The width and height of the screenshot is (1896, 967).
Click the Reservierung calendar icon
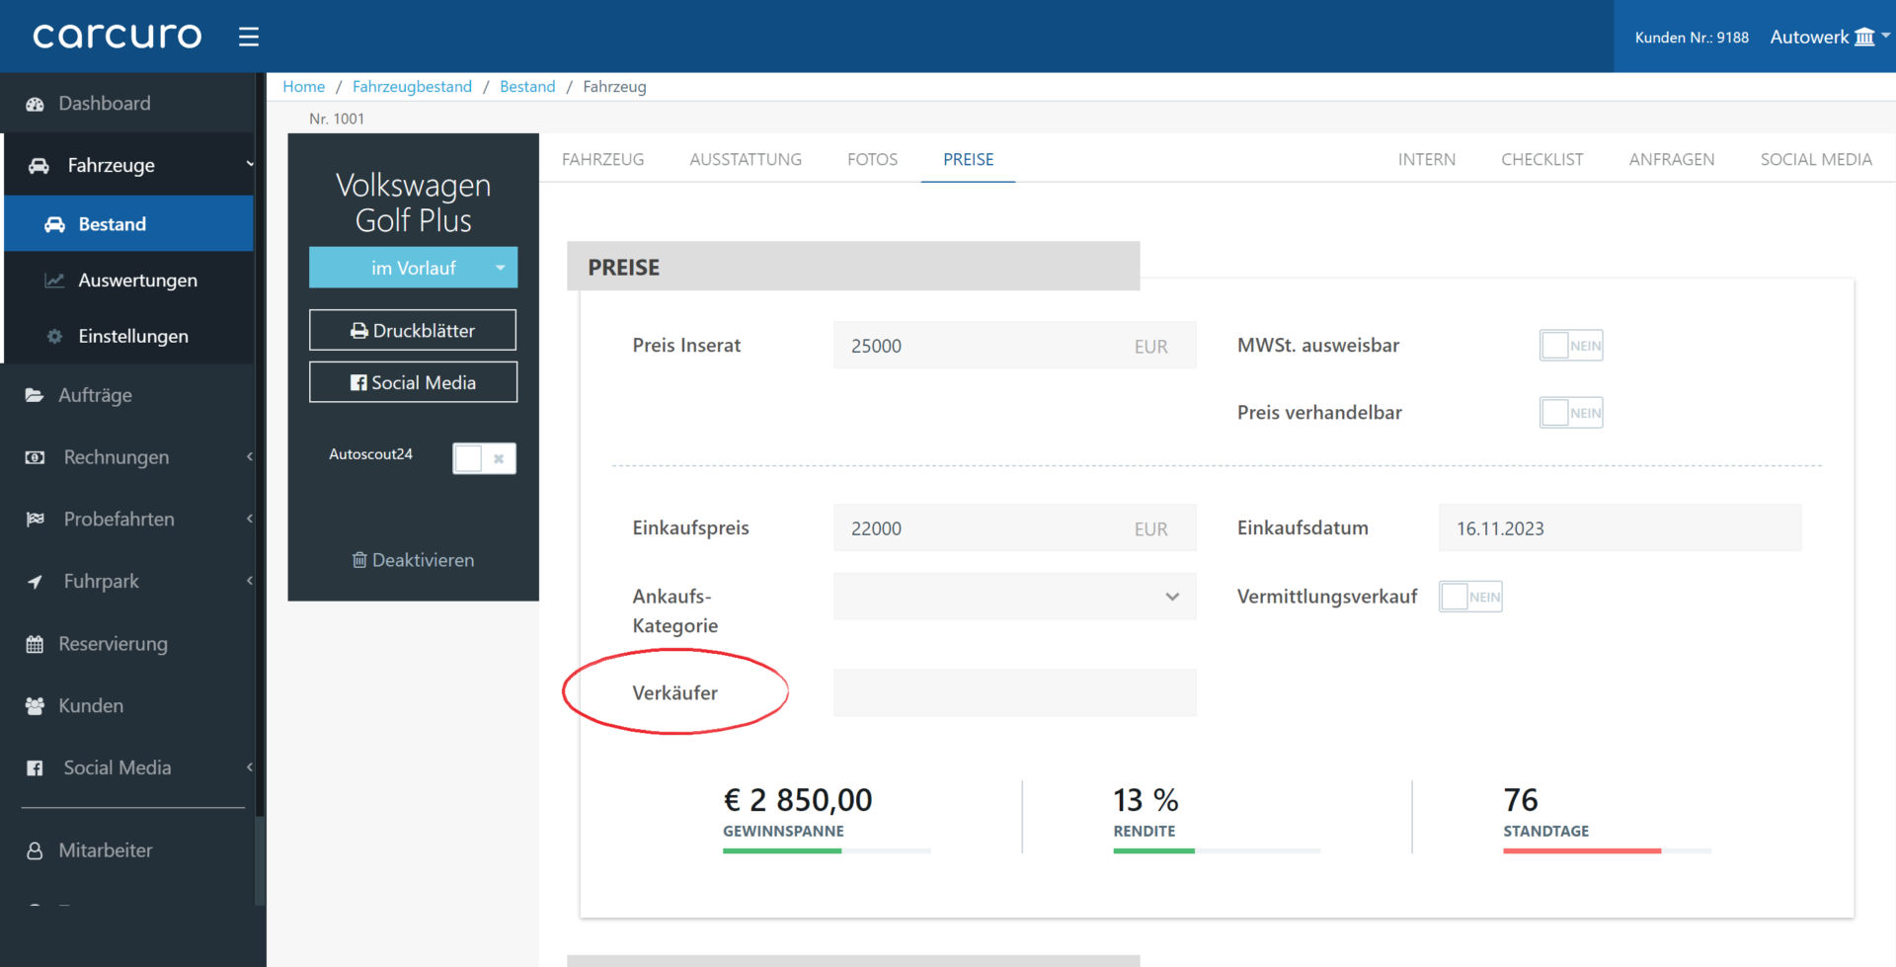pyautogui.click(x=35, y=644)
